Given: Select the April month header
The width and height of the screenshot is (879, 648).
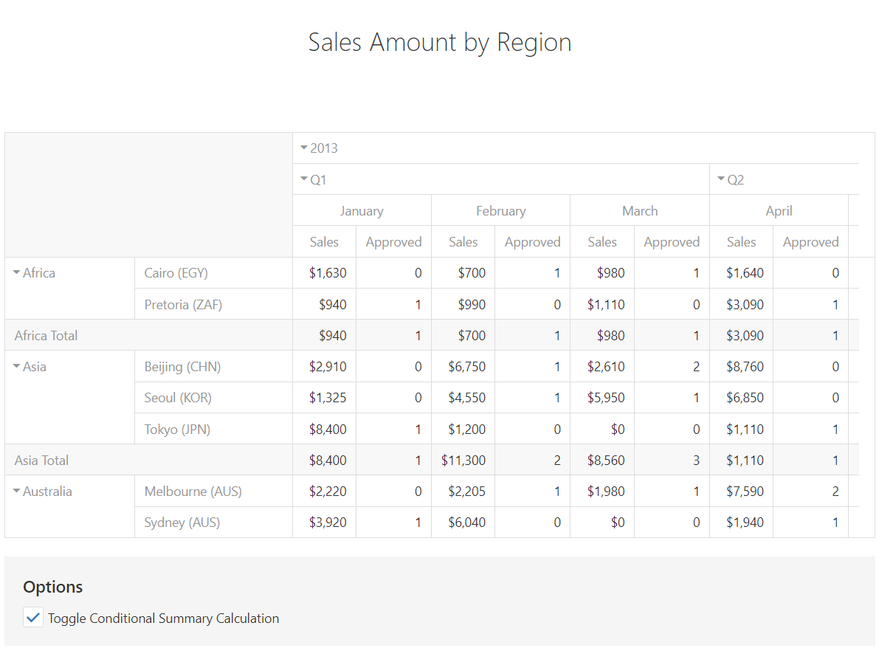Looking at the screenshot, I should 779,211.
